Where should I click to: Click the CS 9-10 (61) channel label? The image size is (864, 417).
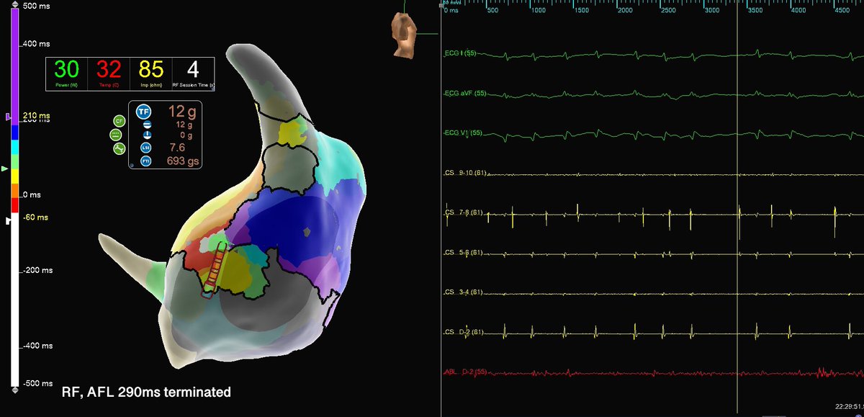click(x=464, y=174)
